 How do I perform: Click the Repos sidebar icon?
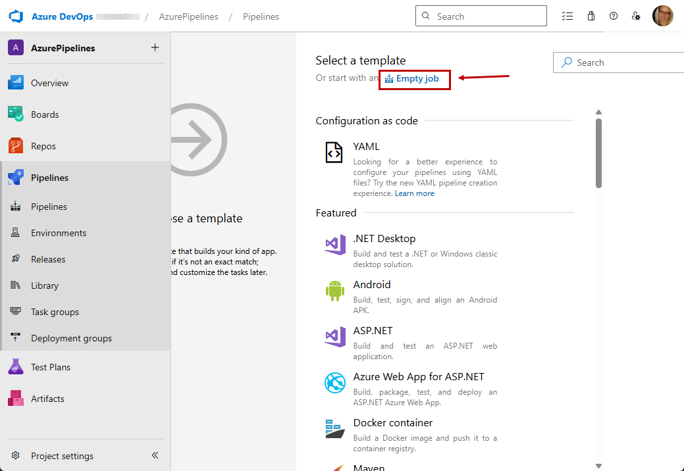[x=16, y=145]
